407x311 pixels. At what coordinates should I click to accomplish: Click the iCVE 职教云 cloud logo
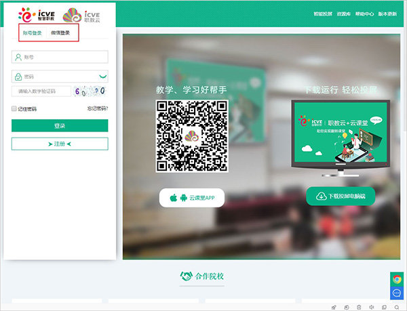(x=81, y=16)
